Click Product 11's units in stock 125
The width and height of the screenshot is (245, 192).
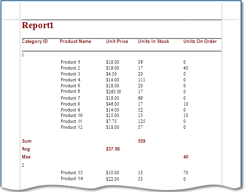pos(141,121)
